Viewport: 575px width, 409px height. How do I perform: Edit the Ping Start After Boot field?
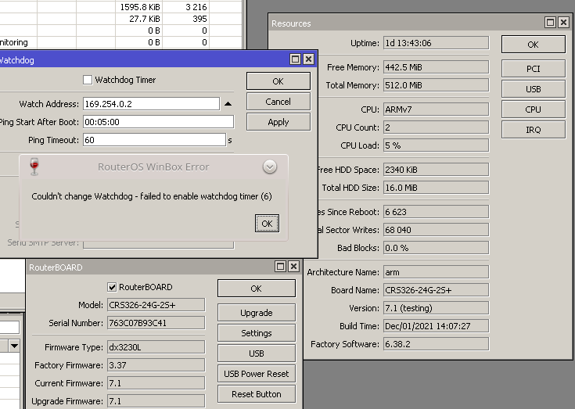point(158,122)
